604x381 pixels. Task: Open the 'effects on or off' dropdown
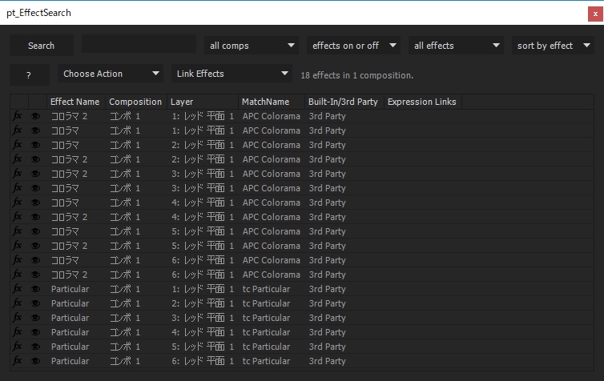pos(353,46)
